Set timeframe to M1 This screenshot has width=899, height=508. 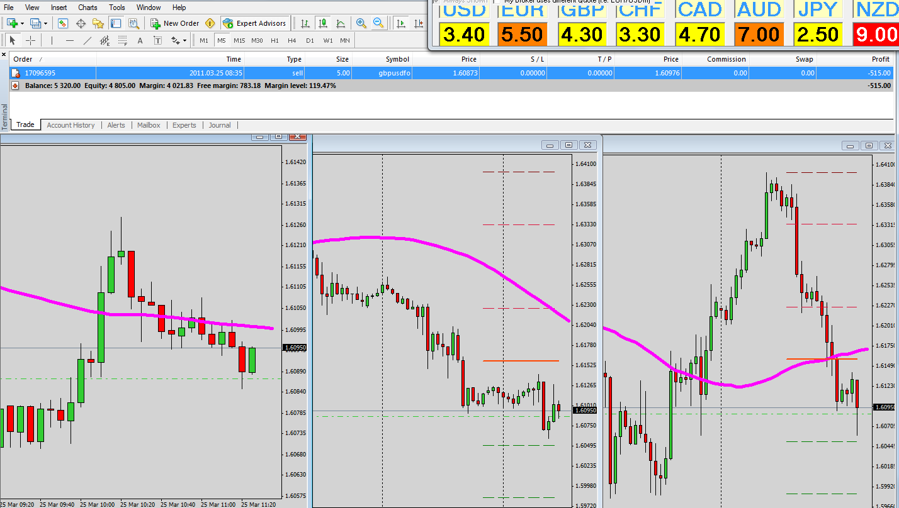(x=204, y=40)
